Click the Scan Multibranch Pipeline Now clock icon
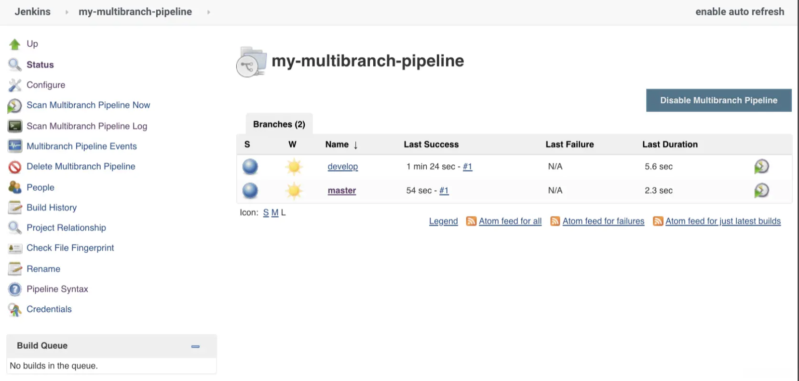The height and width of the screenshot is (381, 799). click(14, 105)
